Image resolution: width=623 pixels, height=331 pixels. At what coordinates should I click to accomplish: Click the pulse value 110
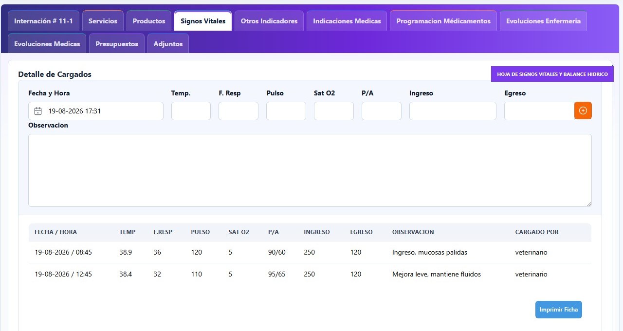196,274
